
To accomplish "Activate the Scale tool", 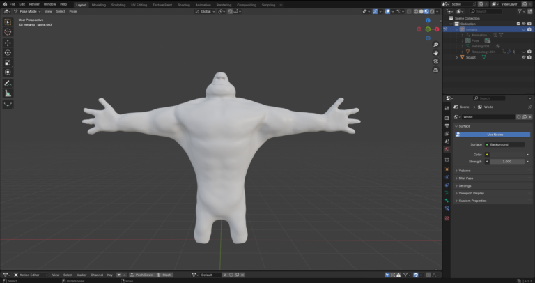I will (x=8, y=62).
